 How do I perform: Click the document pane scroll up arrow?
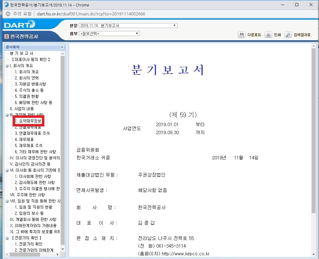pos(313,46)
